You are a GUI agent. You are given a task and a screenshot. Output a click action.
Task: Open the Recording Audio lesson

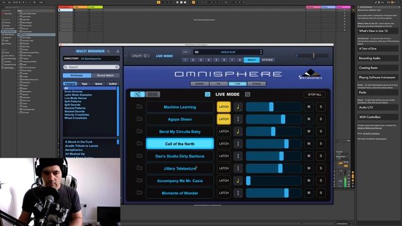[x=378, y=58]
